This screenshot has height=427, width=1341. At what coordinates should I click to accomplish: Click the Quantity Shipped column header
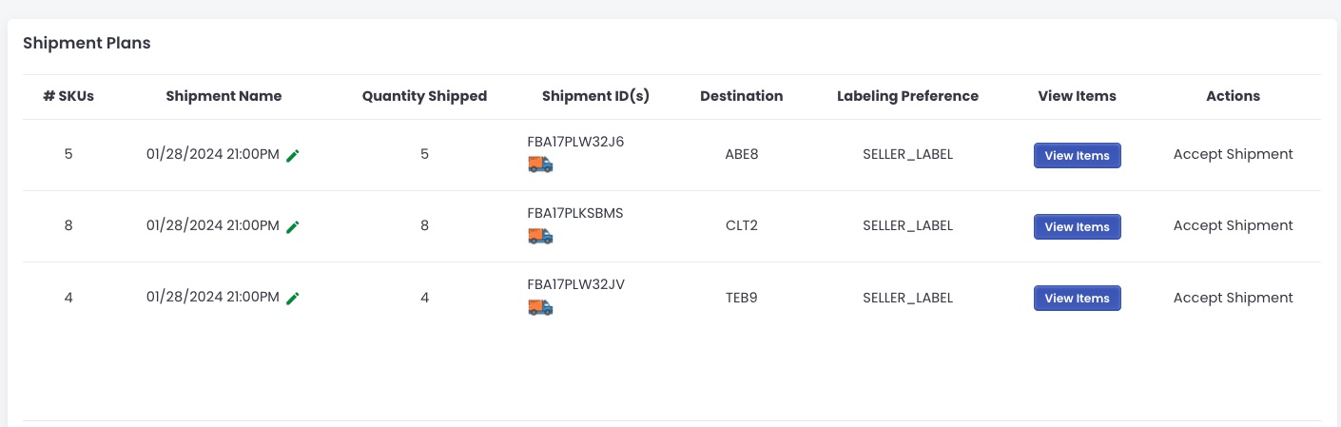pos(424,96)
